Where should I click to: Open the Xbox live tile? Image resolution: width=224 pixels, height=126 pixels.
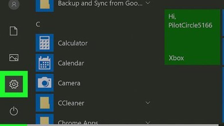click(192, 37)
